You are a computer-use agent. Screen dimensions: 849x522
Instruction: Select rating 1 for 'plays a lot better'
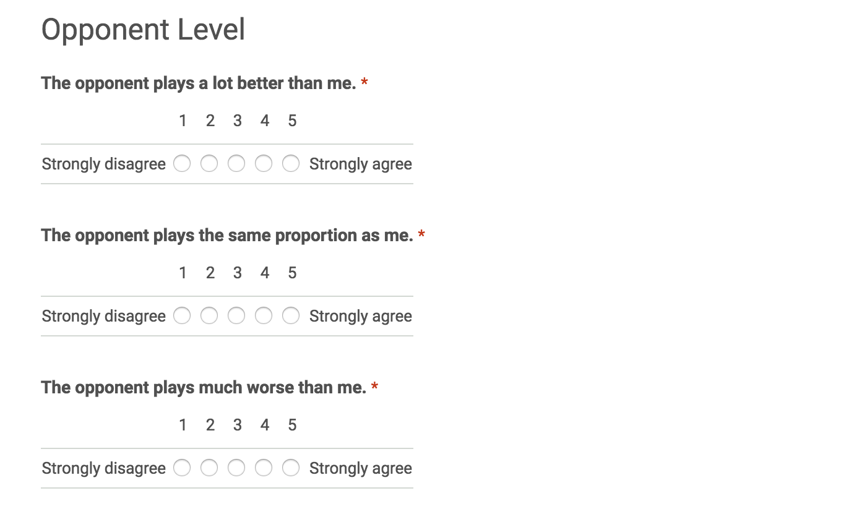coord(182,164)
